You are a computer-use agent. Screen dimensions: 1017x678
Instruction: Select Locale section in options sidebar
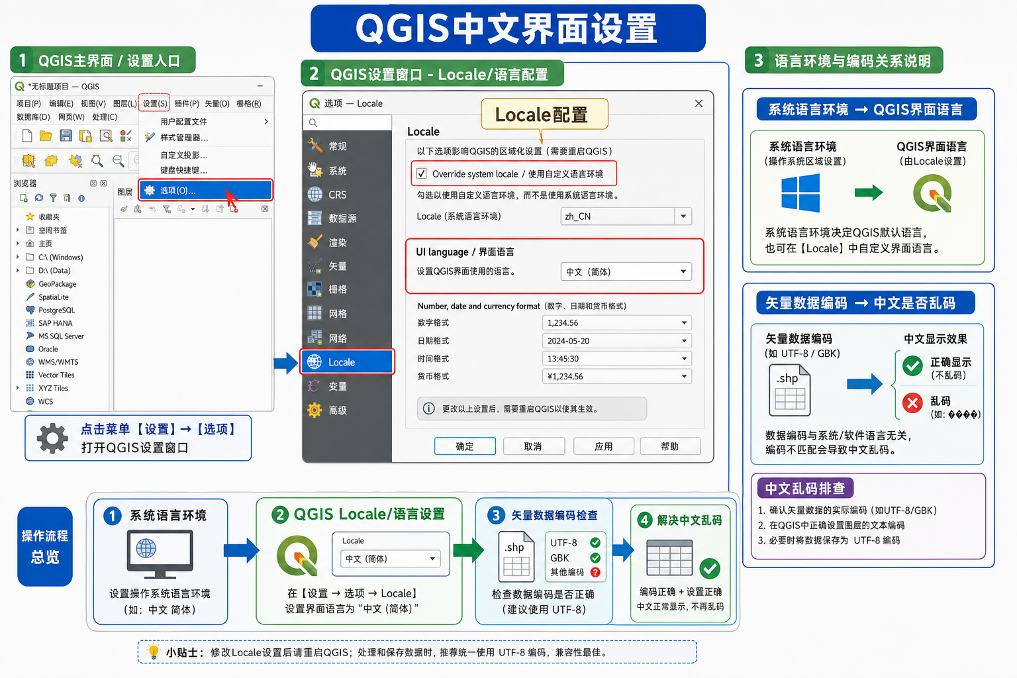point(348,362)
